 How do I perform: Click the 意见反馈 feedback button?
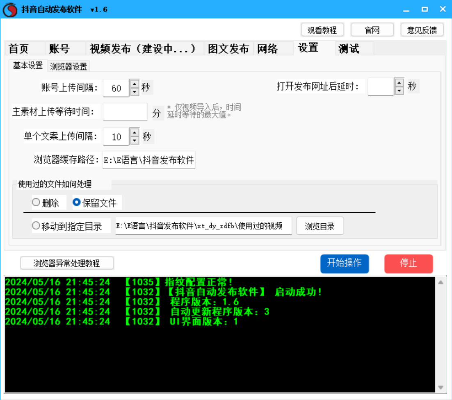[422, 30]
